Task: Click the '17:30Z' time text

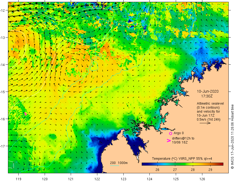Action: [207, 96]
